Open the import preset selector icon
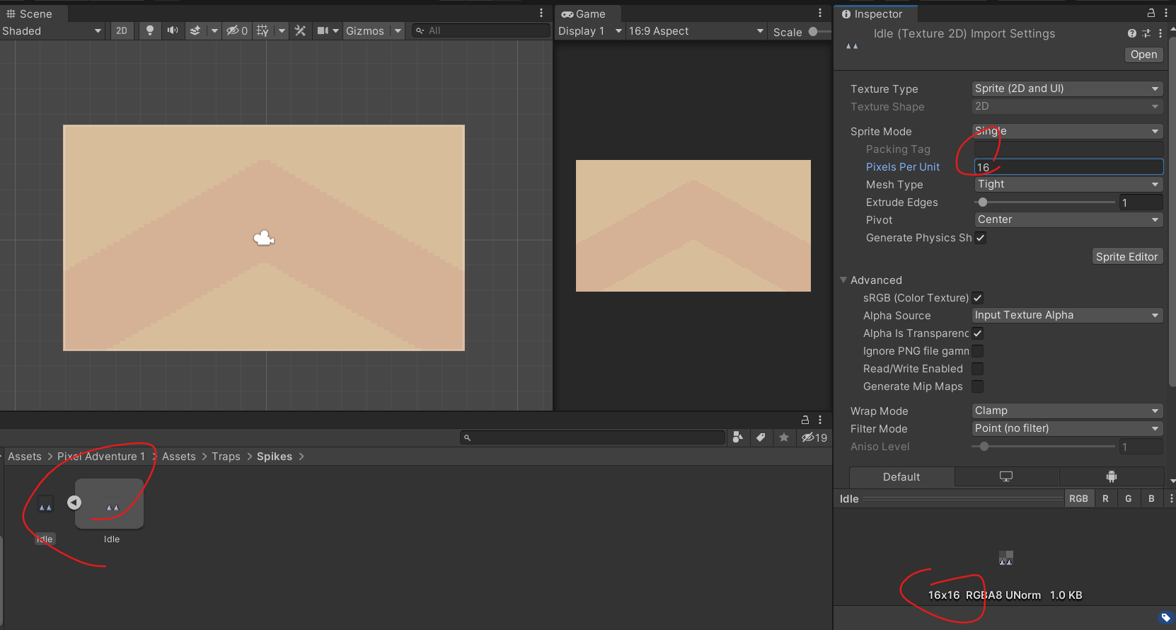The width and height of the screenshot is (1176, 630). point(1146,33)
